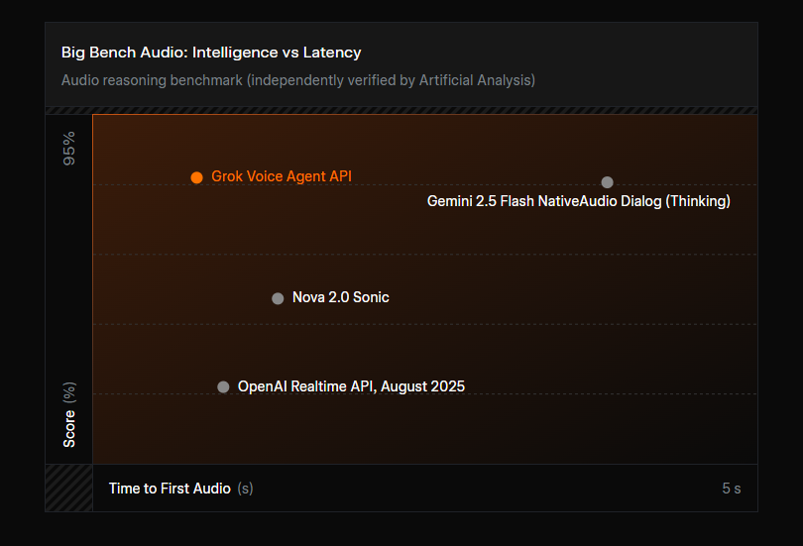This screenshot has width=803, height=546.
Task: Click the 'Audio reasoning benchmark' subtitle words
Action: (x=152, y=80)
